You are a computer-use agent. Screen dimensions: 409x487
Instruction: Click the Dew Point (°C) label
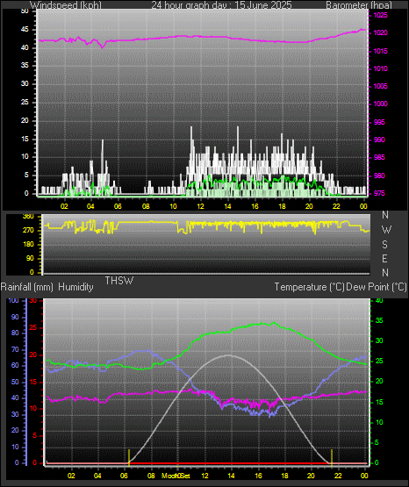pyautogui.click(x=377, y=287)
